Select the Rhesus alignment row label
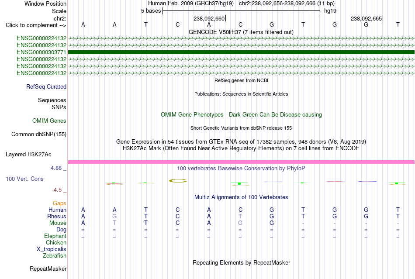Viewport: 415px width, 279px height. (57, 216)
